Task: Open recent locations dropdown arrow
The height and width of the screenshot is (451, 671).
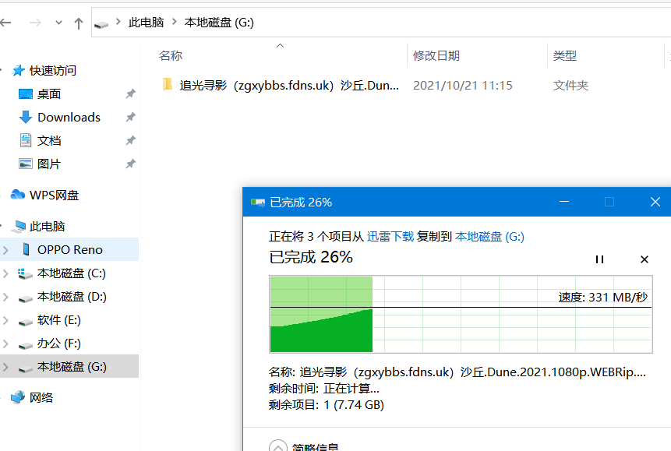Action: (x=58, y=23)
